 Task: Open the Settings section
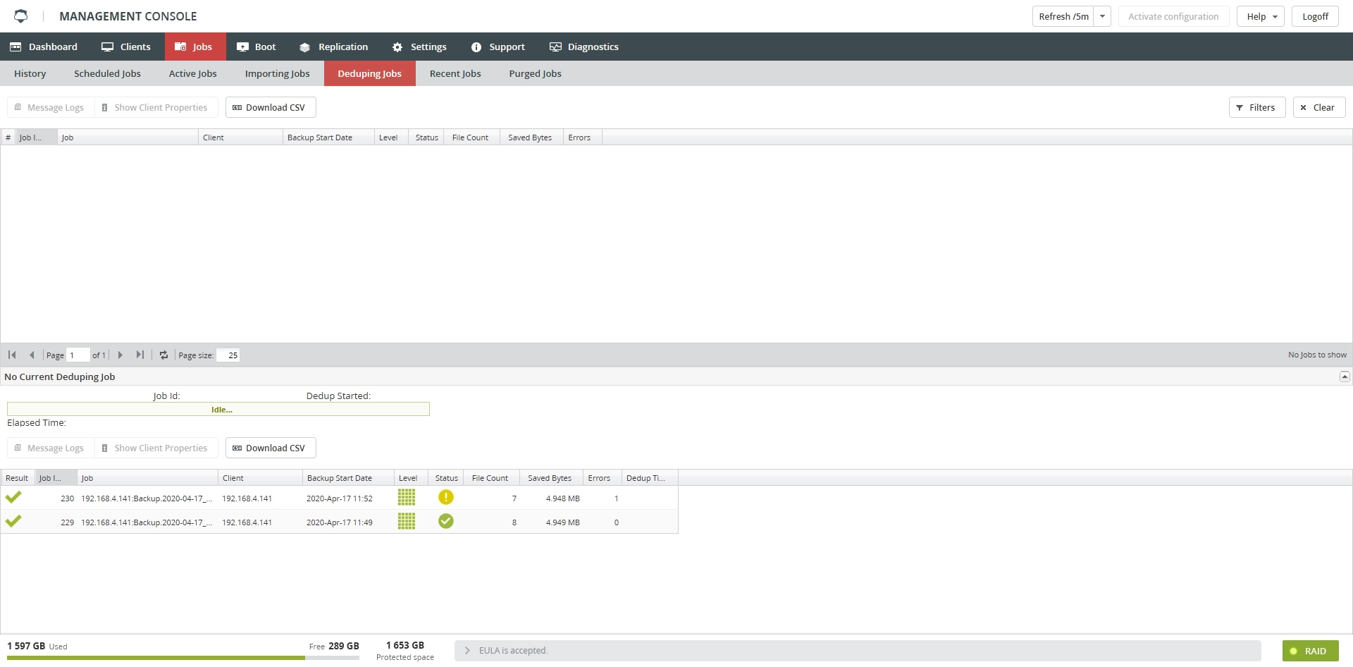419,47
